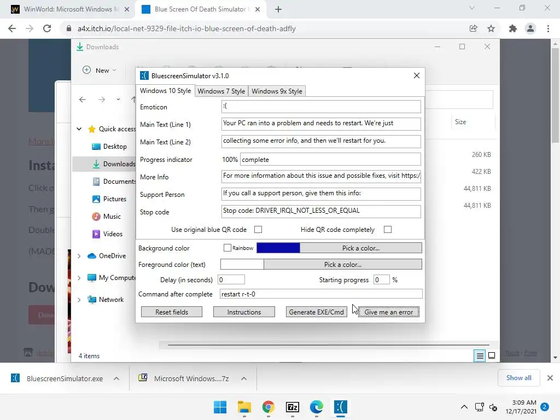Bookmark this page with the star icon

tap(491, 28)
